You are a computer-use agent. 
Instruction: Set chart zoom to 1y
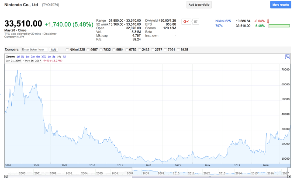coord(49,57)
